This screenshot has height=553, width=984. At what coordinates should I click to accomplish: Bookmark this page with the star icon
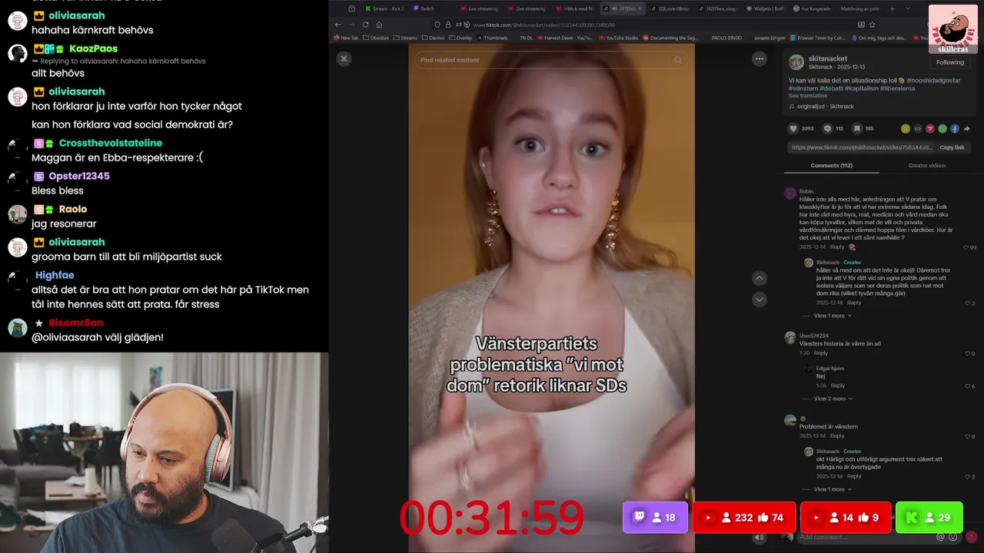(872, 25)
